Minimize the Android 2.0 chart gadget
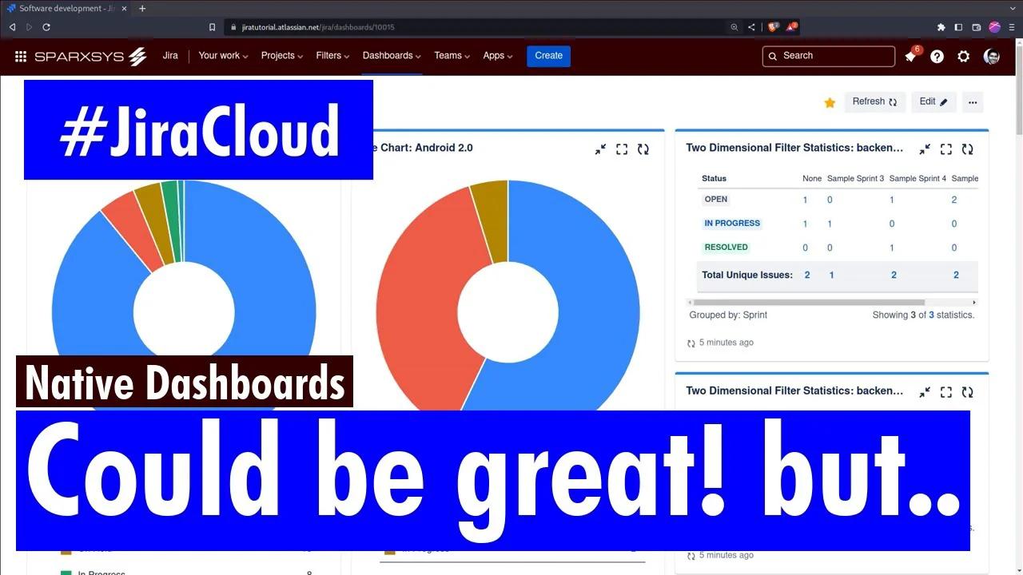The width and height of the screenshot is (1023, 575). pos(600,149)
